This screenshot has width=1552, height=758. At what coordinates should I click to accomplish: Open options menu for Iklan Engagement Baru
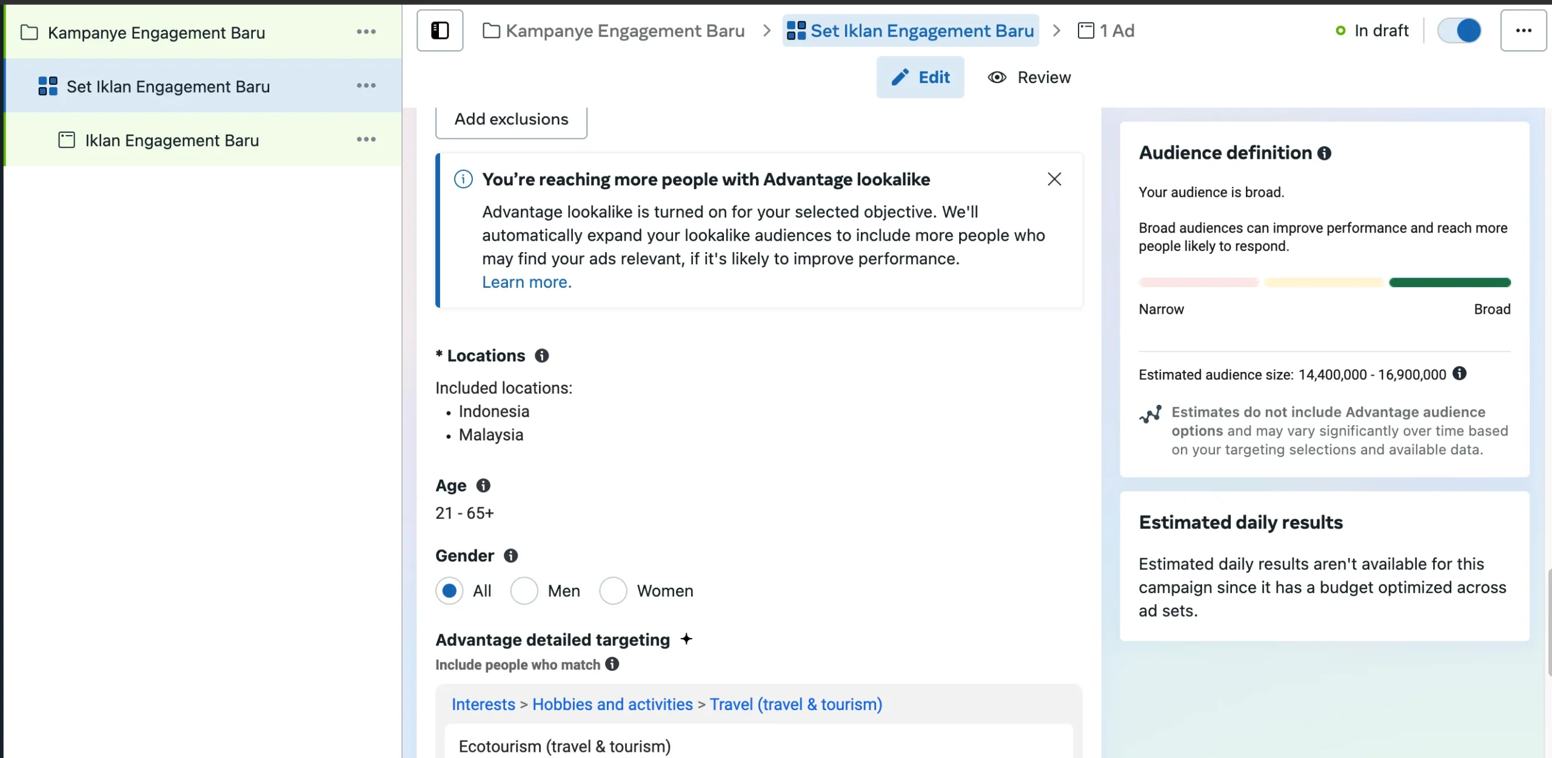(366, 140)
